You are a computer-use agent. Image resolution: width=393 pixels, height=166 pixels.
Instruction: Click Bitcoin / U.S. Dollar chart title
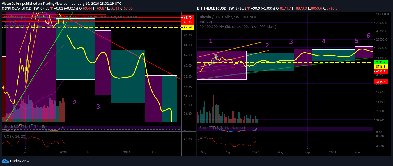tap(228, 17)
